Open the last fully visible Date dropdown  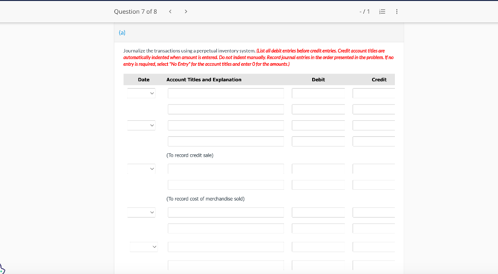pyautogui.click(x=144, y=247)
